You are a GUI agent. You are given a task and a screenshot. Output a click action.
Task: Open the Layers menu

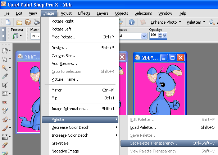103,13
